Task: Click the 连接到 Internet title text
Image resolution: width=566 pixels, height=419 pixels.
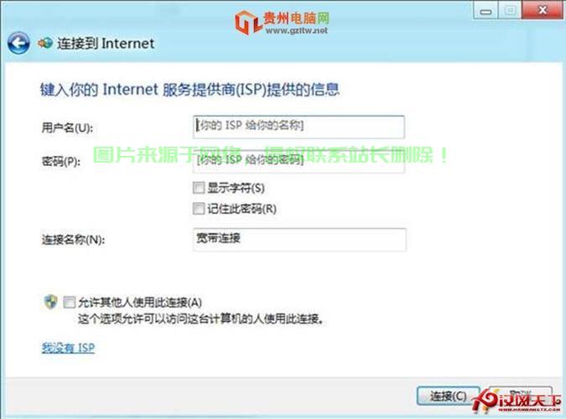Action: point(106,44)
